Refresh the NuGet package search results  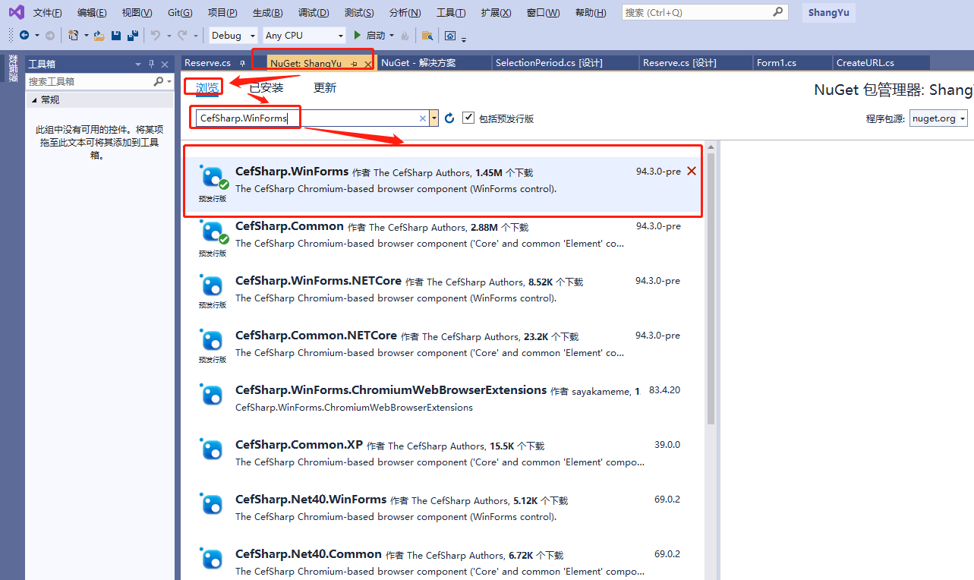point(449,118)
